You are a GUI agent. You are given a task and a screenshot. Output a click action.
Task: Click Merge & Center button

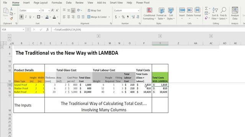click(x=97, y=17)
